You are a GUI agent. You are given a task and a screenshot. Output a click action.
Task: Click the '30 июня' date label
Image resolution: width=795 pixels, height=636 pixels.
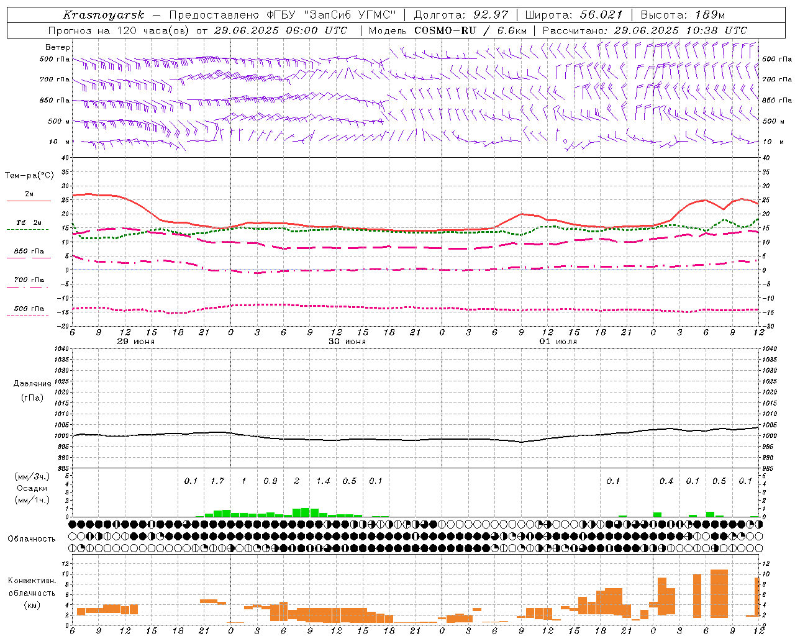tap(347, 342)
